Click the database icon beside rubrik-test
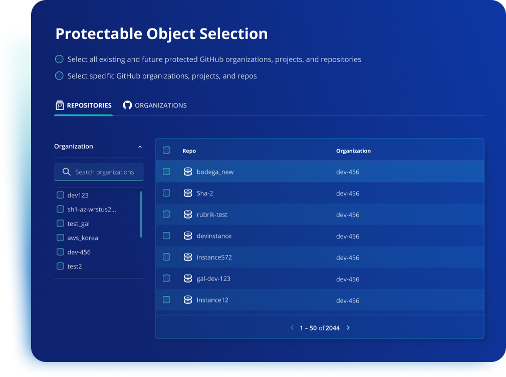The image size is (506, 377). pyautogui.click(x=188, y=214)
